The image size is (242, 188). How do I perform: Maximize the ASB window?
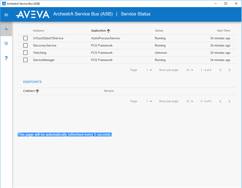226,4
